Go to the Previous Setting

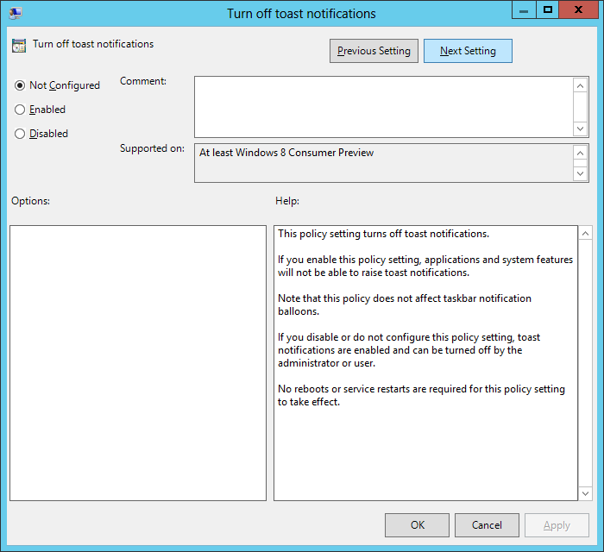click(374, 51)
